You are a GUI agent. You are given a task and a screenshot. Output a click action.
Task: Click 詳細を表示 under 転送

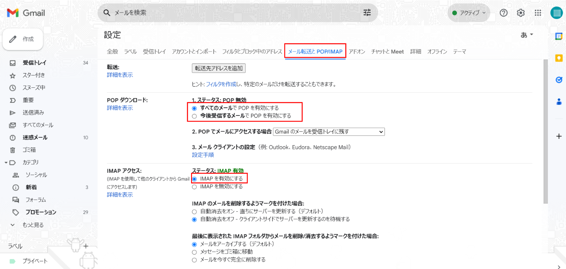point(120,75)
